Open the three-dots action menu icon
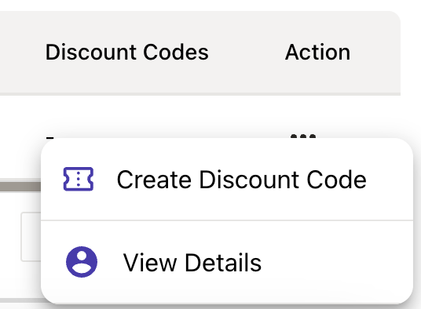 [303, 136]
